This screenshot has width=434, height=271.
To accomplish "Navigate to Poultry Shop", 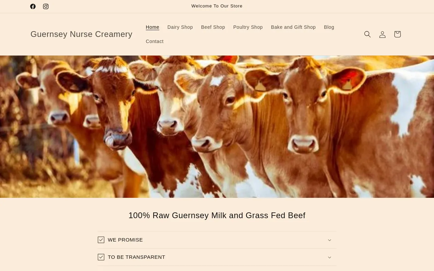I will pos(248,27).
